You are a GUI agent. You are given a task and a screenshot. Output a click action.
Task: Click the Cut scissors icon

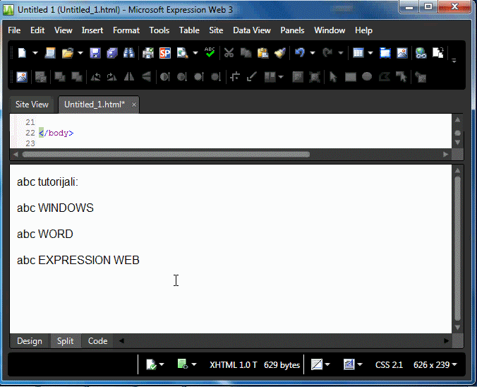pos(229,53)
